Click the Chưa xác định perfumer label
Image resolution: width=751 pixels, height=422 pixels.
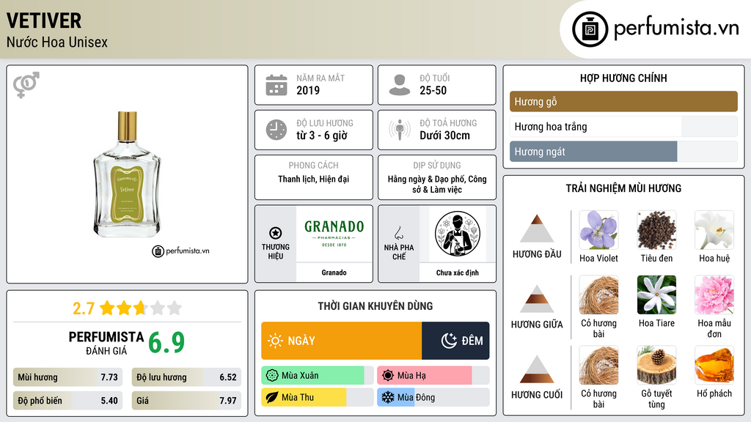(458, 273)
